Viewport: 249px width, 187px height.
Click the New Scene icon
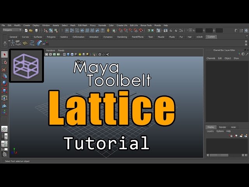point(26,30)
